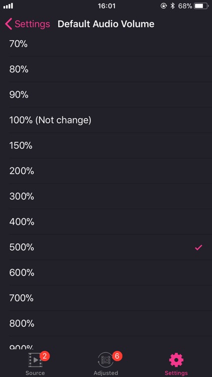Image resolution: width=212 pixels, height=377 pixels.
Task: Switch to the Source tab label
Action: [35, 373]
